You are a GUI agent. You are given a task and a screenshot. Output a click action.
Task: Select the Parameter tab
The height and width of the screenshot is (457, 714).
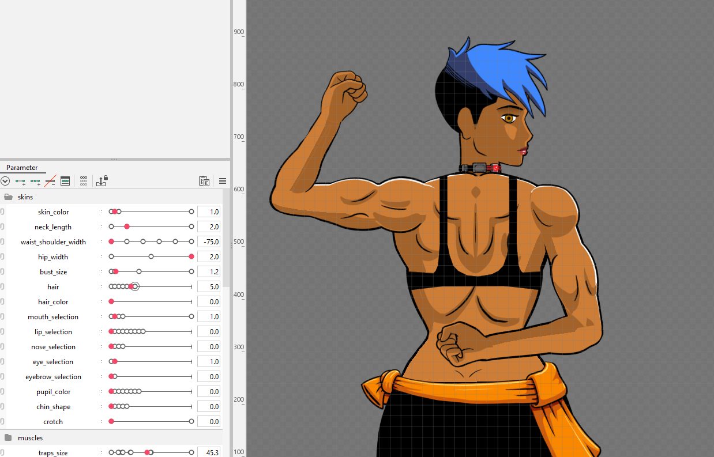[22, 168]
